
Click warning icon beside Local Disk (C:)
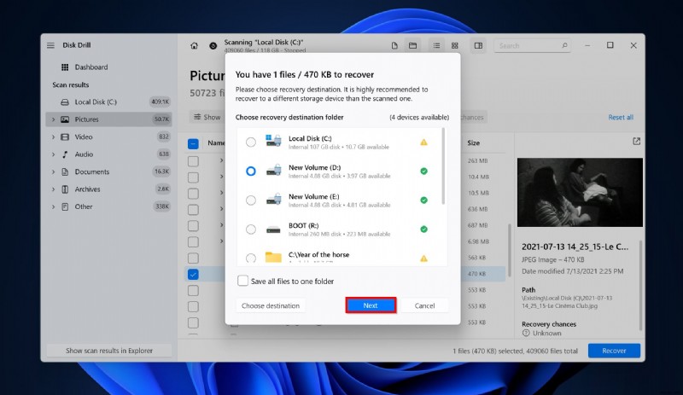(423, 142)
